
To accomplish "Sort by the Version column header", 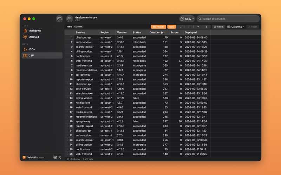I will pyautogui.click(x=123, y=33).
